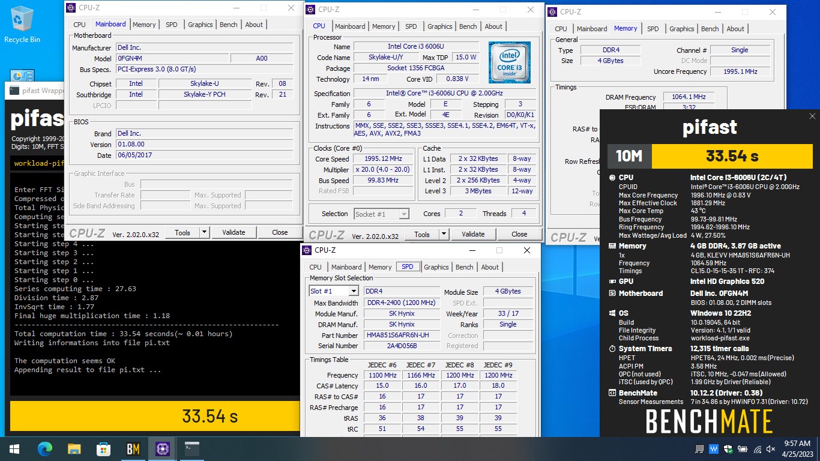
Task: Click the GPU section icon in BenchMate
Action: pyautogui.click(x=612, y=282)
